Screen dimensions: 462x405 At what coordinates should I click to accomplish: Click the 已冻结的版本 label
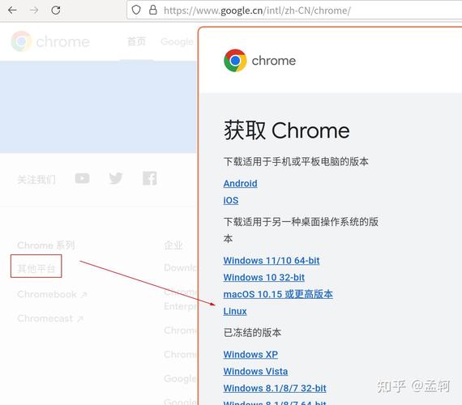click(252, 333)
